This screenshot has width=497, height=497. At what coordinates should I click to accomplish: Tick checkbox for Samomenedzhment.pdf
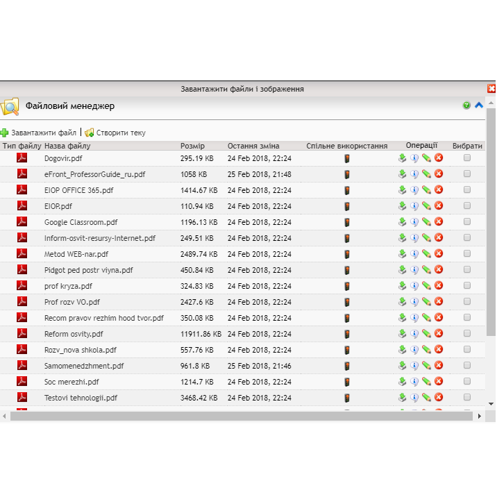click(467, 365)
